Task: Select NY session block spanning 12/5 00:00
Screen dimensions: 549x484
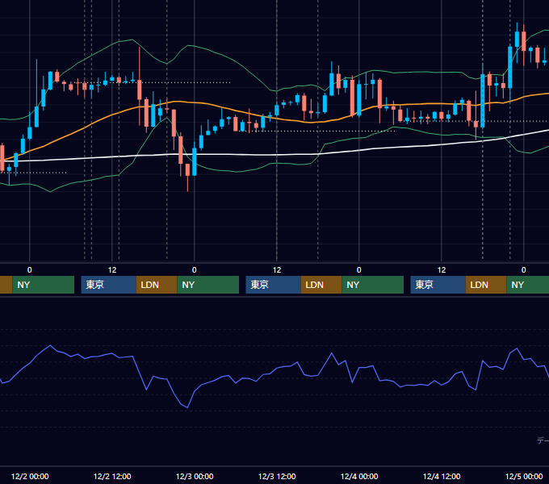Action: pyautogui.click(x=528, y=285)
